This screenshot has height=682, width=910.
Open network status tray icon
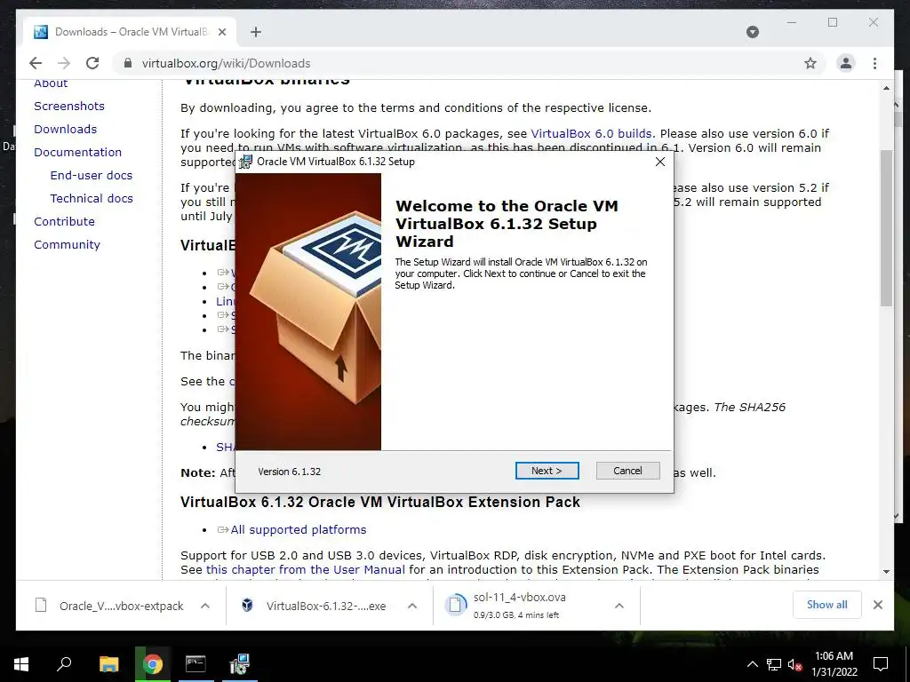tap(774, 664)
